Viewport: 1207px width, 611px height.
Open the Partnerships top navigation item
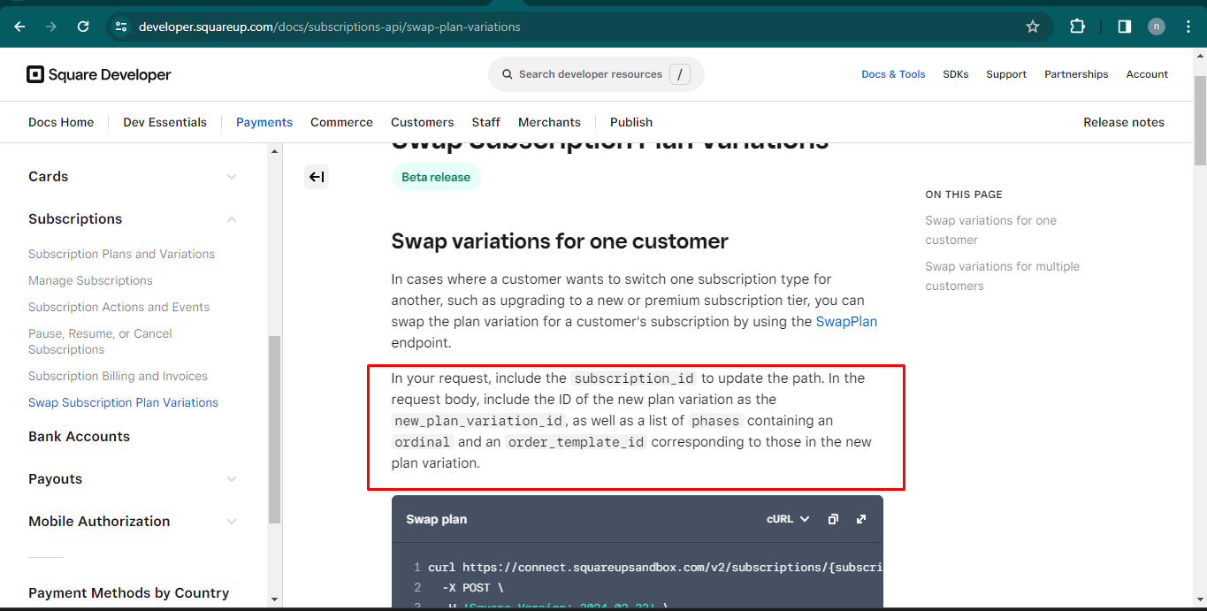click(x=1076, y=74)
